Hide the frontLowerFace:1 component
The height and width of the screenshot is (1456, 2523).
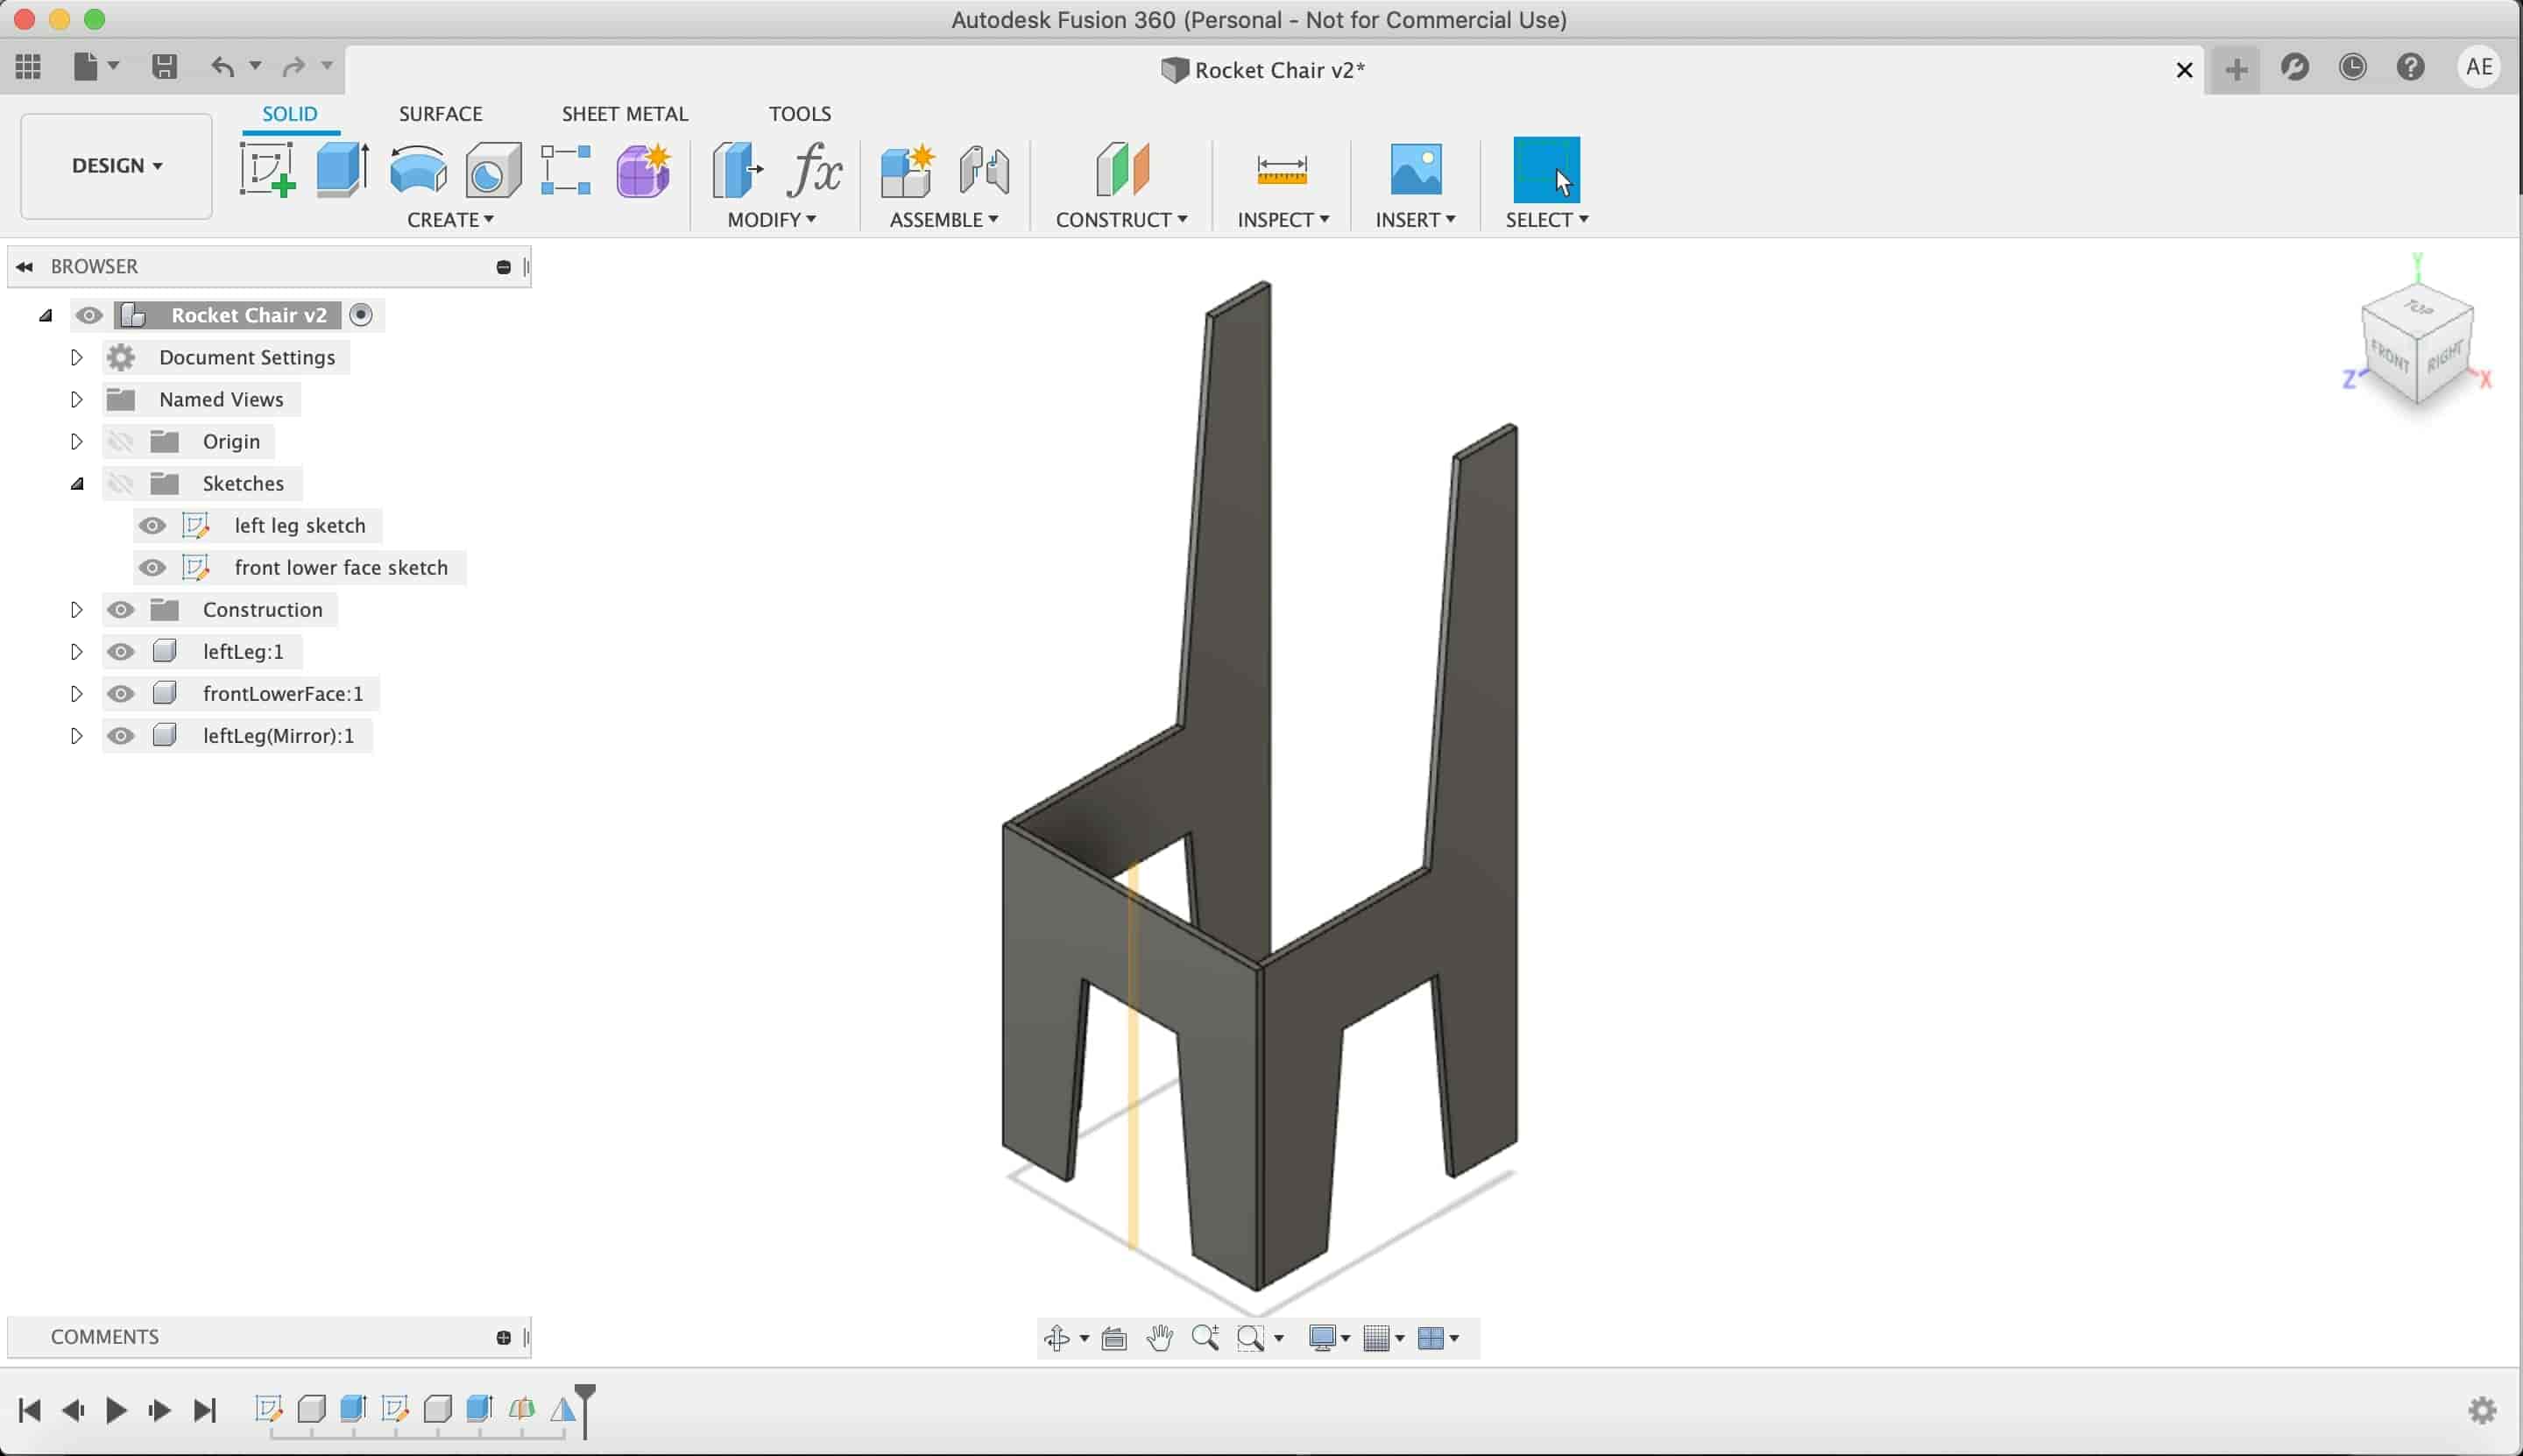coord(121,694)
